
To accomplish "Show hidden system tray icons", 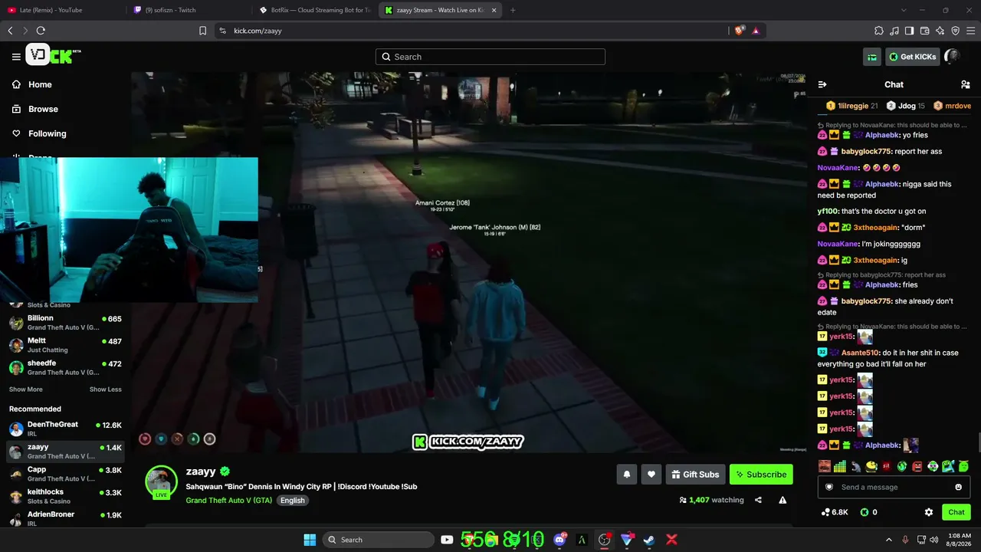I will (889, 540).
